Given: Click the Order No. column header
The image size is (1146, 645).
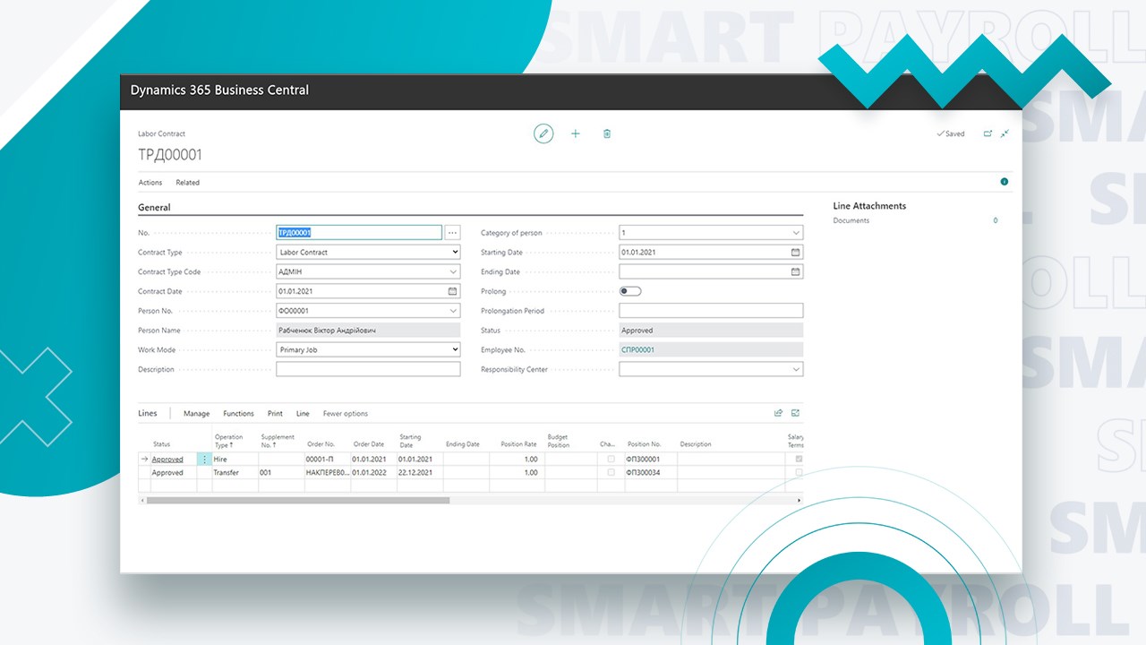Looking at the screenshot, I should point(321,444).
